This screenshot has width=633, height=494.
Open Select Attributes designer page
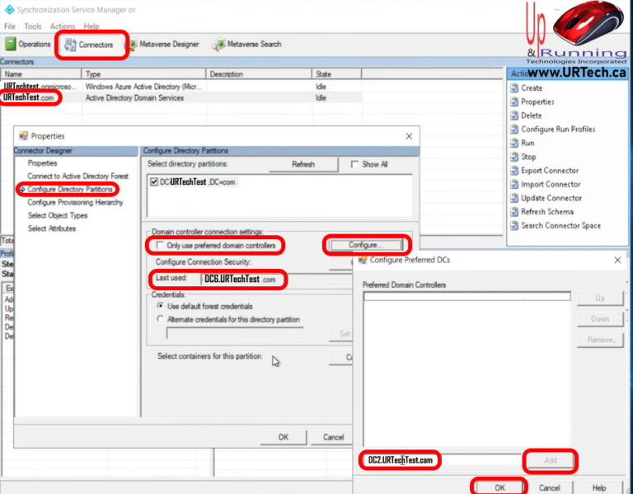[x=51, y=228]
